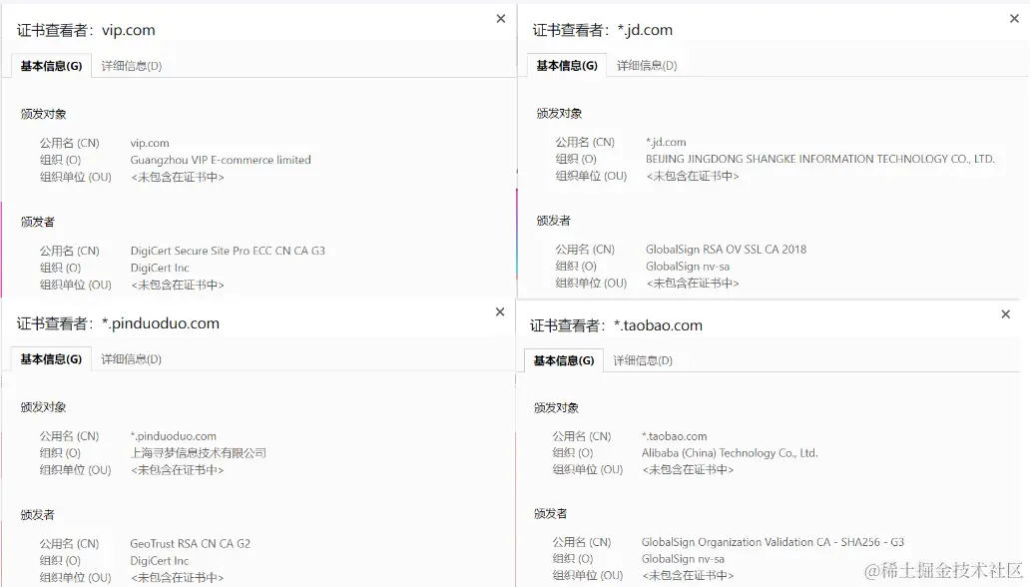Image resolution: width=1030 pixels, height=587 pixels.
Task: Select DigiCert Secure Site Pro ECC CN CA G3
Action: pyautogui.click(x=228, y=251)
